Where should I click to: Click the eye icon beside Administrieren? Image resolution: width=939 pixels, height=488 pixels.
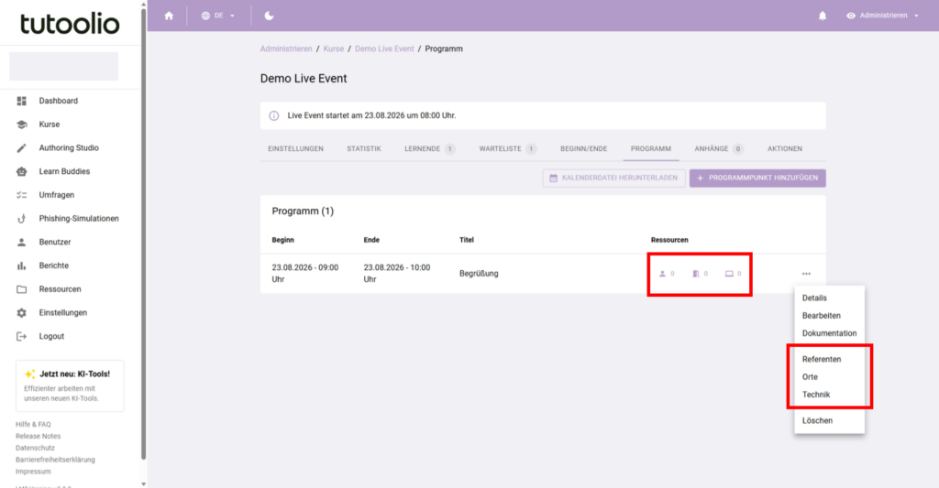coord(850,16)
